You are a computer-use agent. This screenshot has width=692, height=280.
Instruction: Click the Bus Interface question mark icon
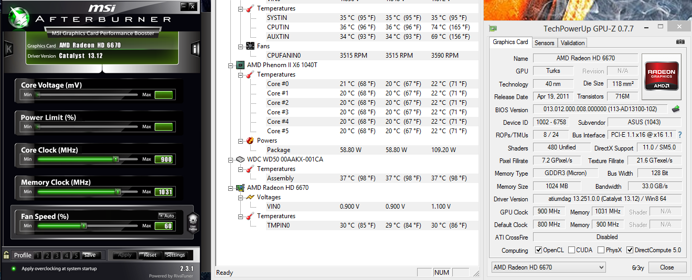(x=680, y=135)
